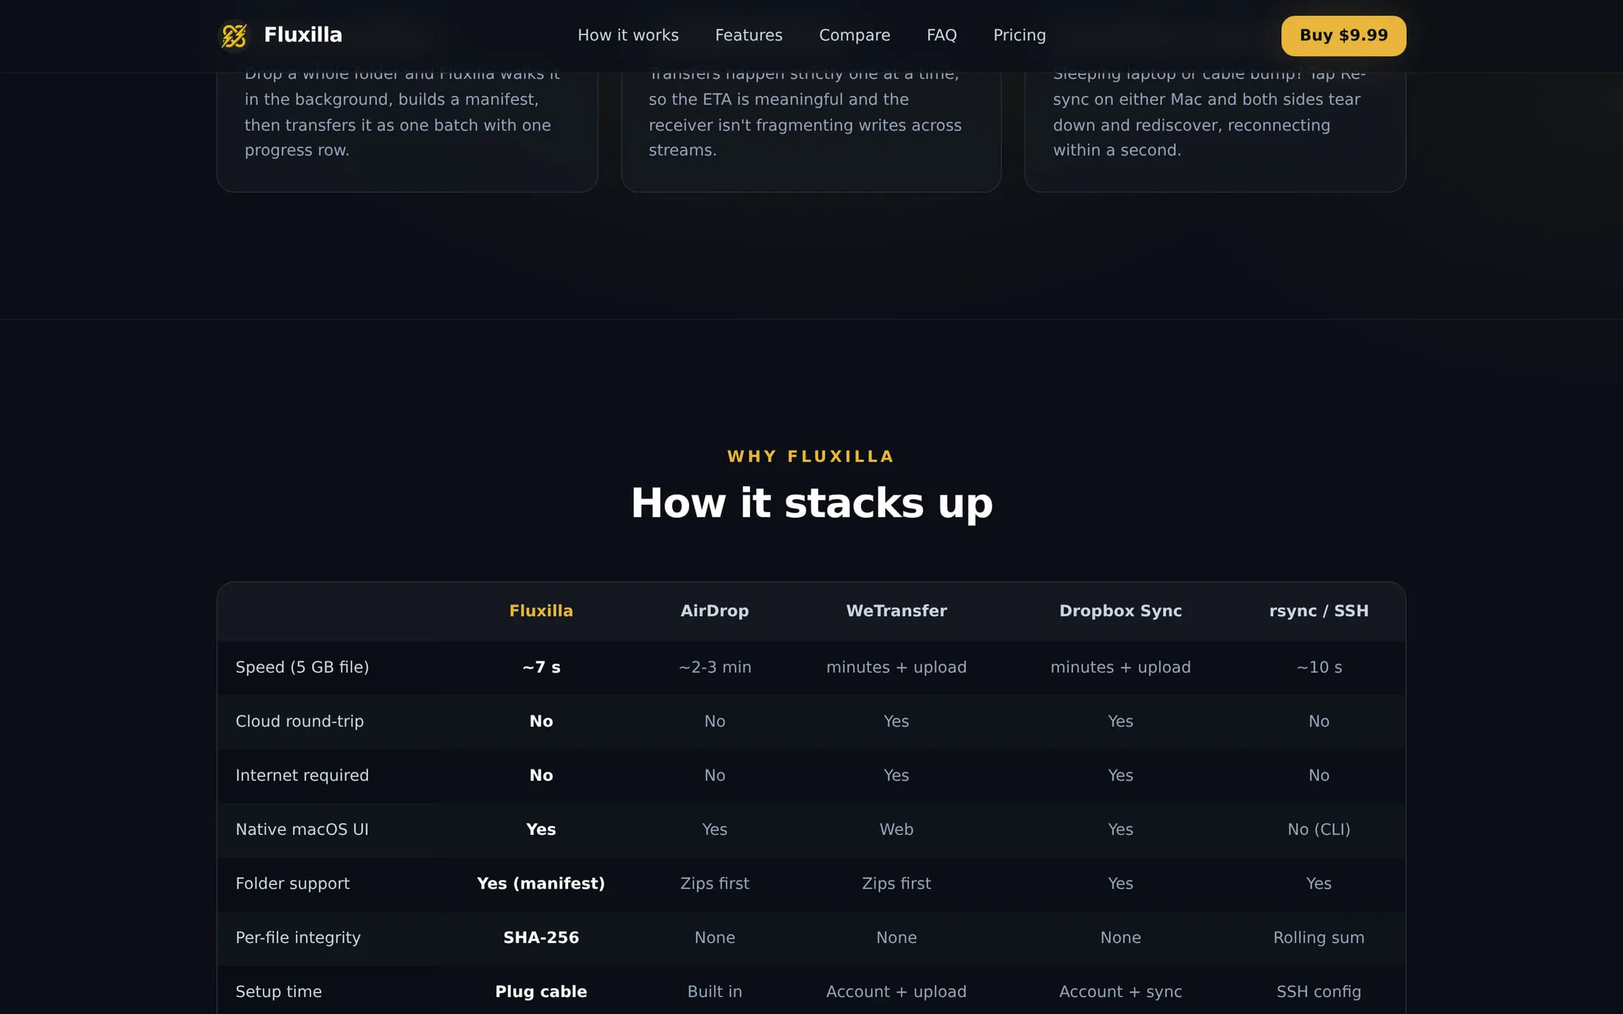Viewport: 1623px width, 1014px height.
Task: Select the Fluxilla column header in table
Action: coord(541,611)
